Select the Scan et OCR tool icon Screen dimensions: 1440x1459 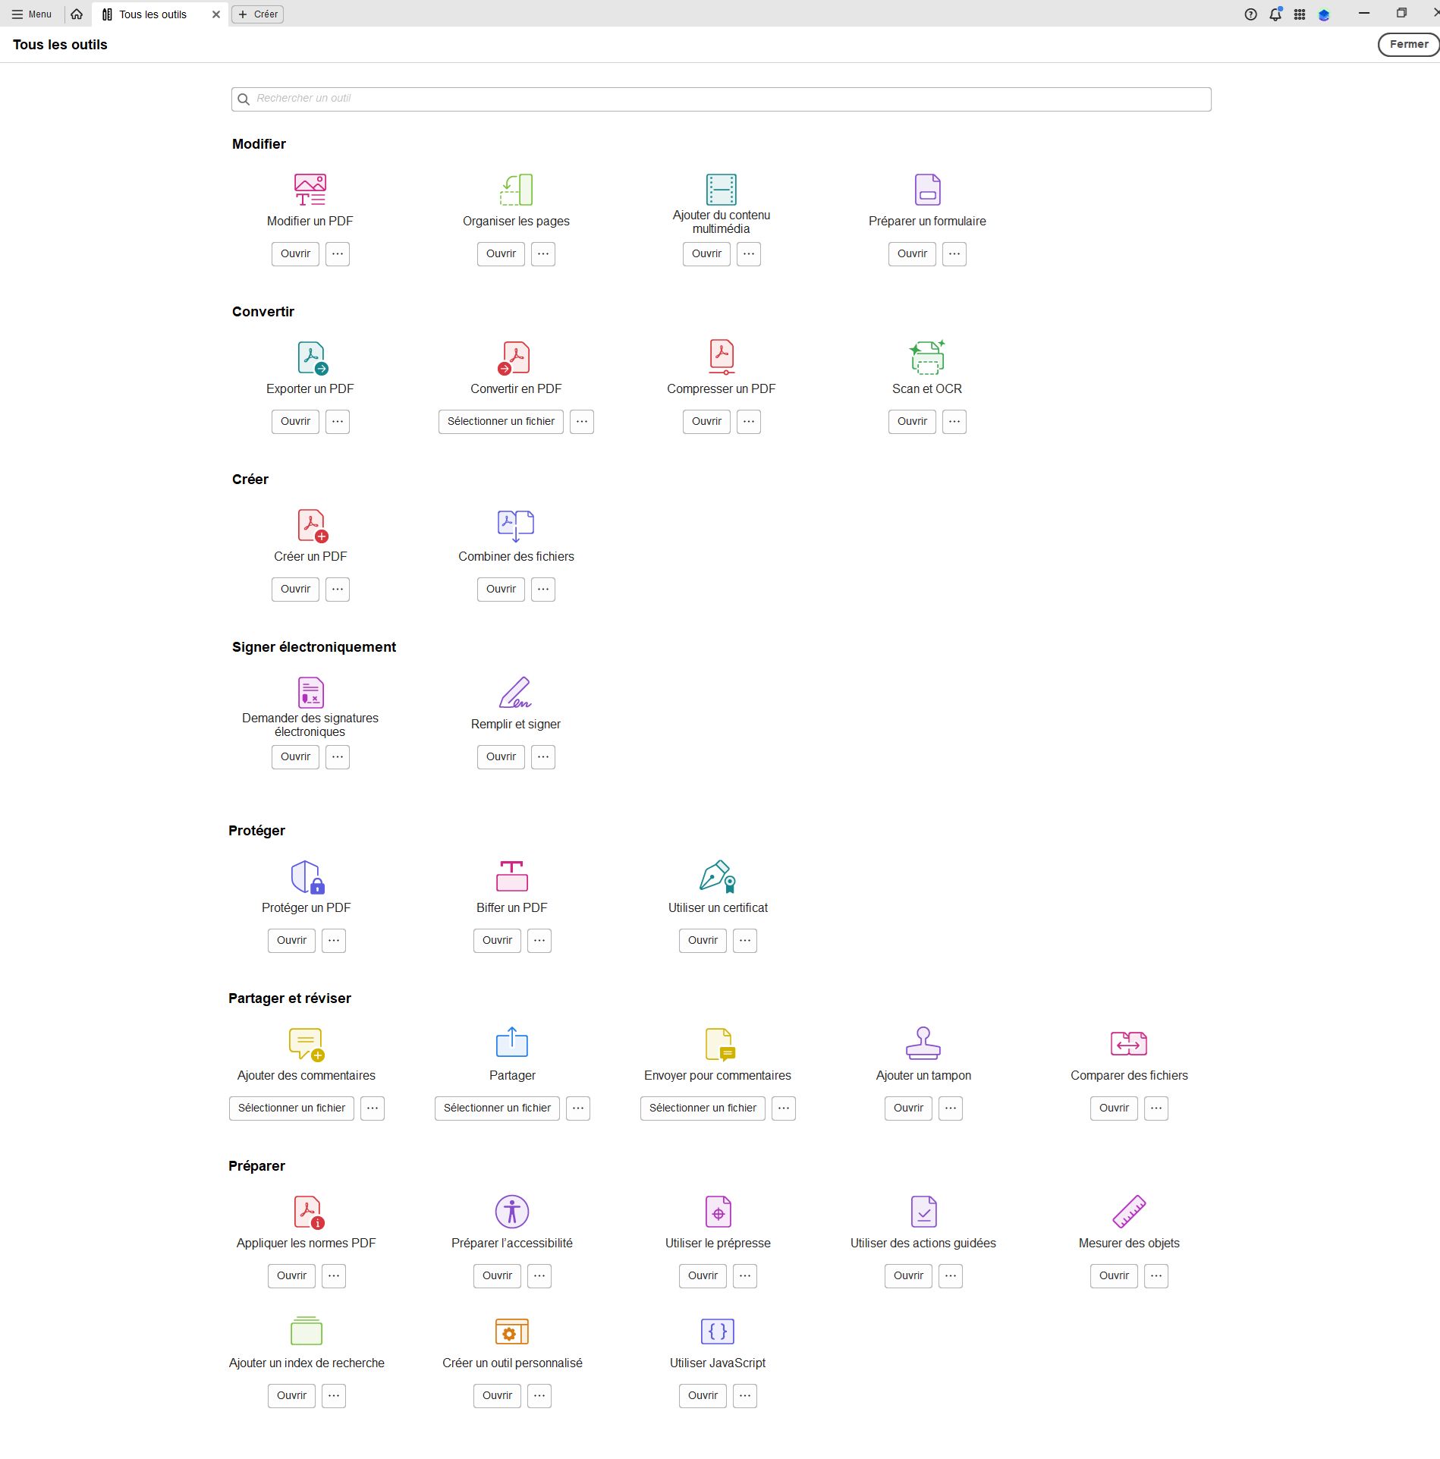[926, 357]
